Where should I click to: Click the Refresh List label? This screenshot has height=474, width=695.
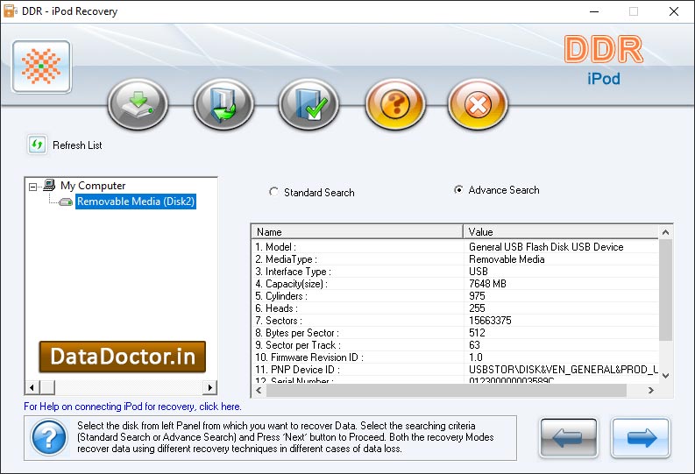(77, 145)
